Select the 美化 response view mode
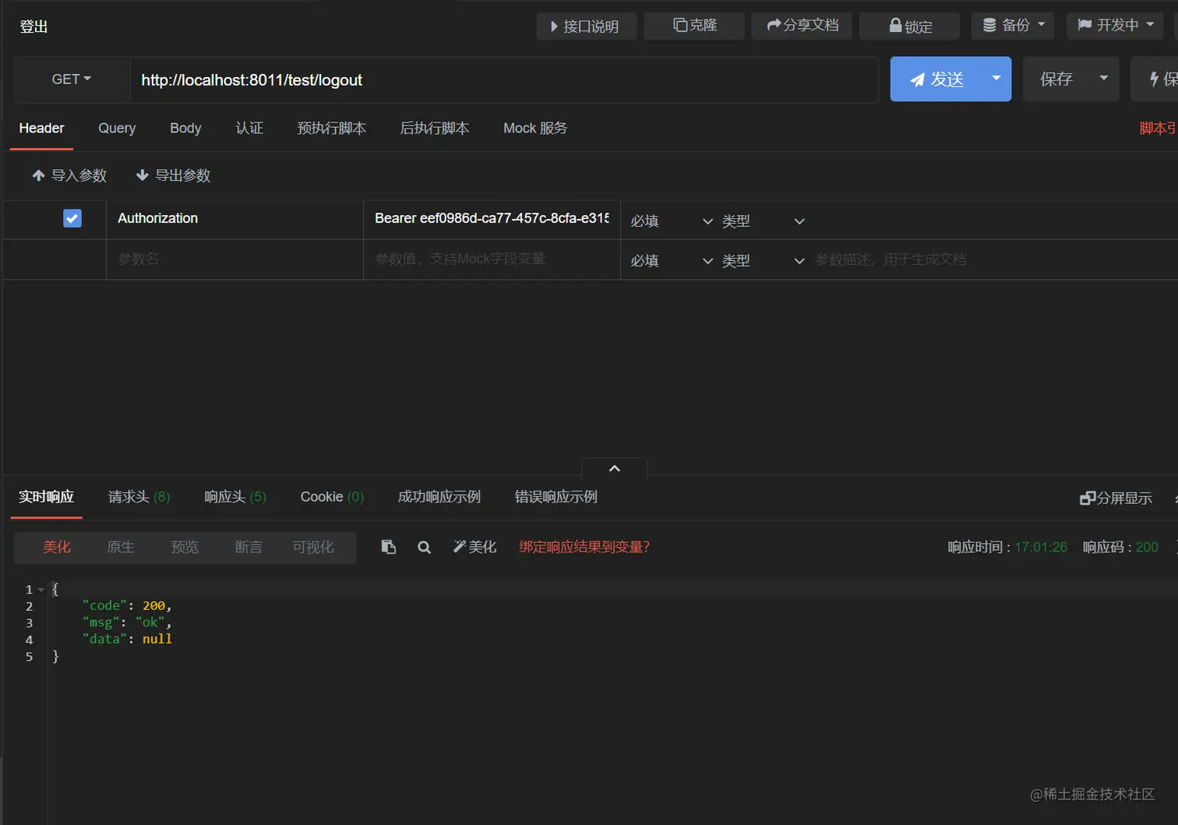1178x825 pixels. 57,548
